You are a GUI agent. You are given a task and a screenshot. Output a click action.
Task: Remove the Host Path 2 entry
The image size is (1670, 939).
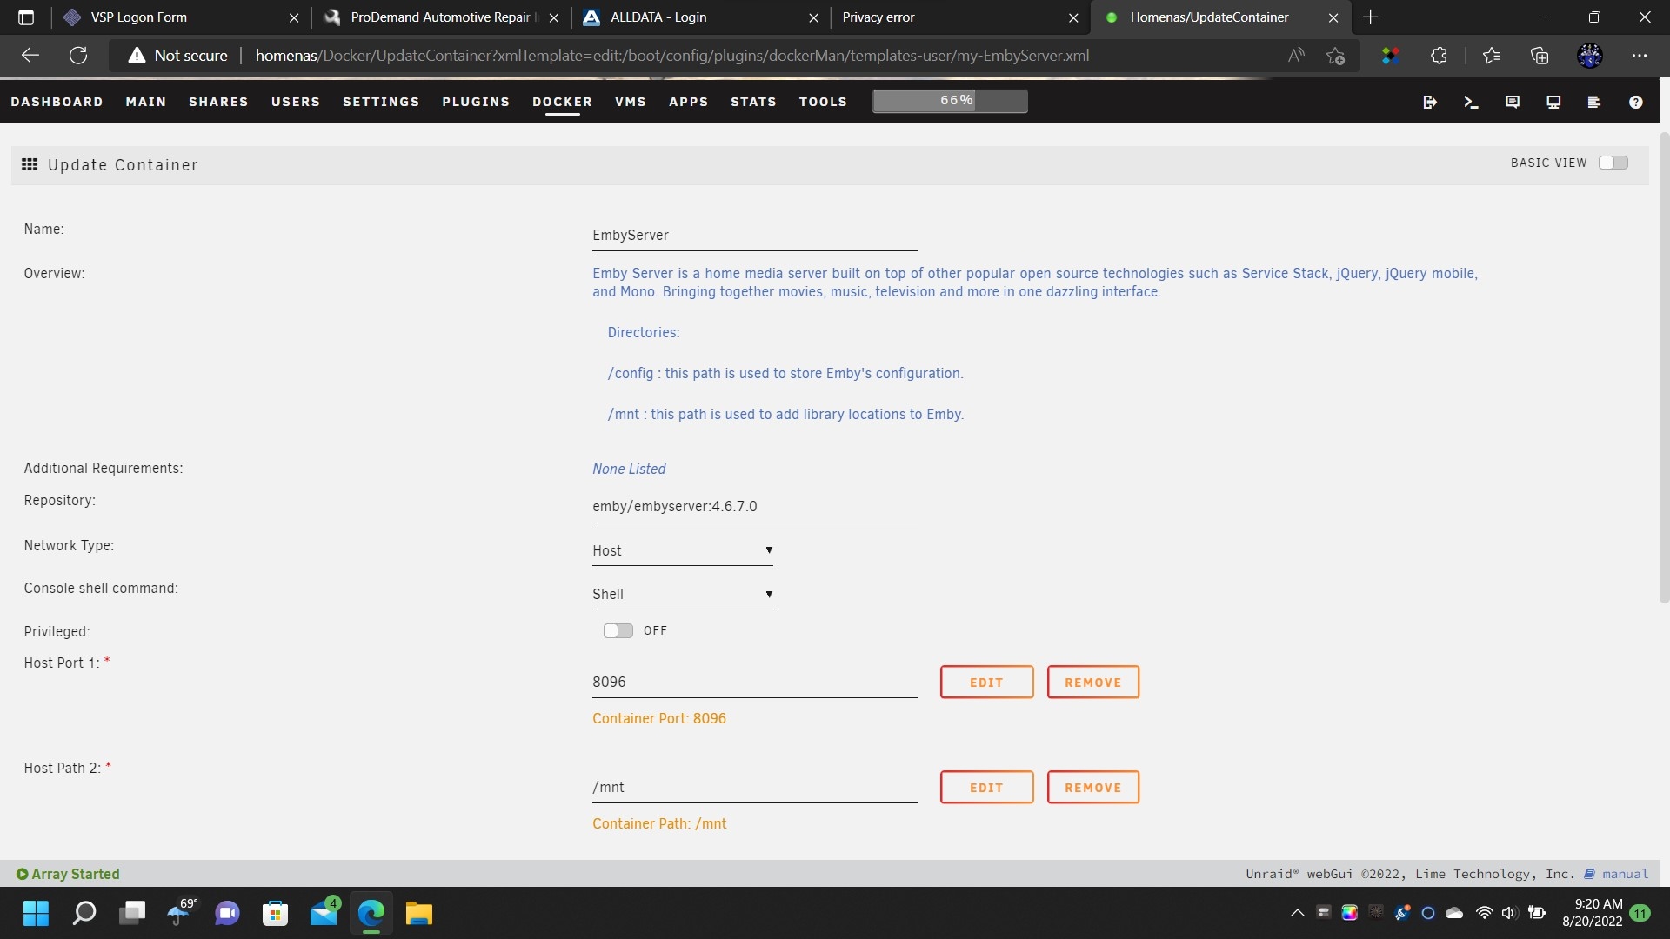tap(1092, 788)
